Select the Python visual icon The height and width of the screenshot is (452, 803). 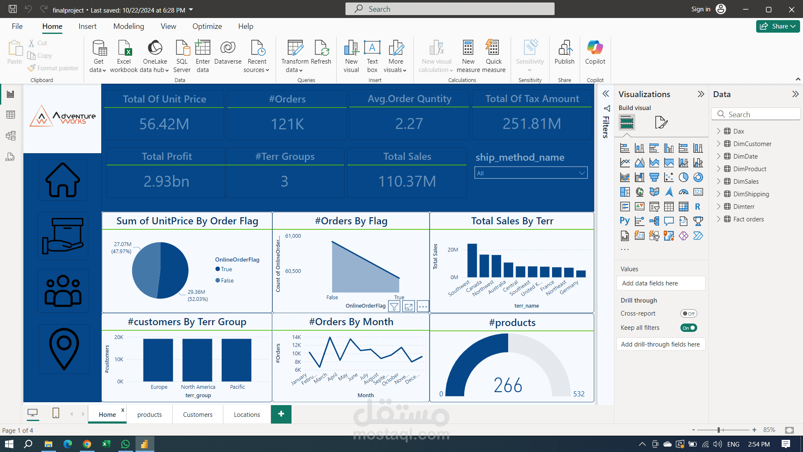625,221
